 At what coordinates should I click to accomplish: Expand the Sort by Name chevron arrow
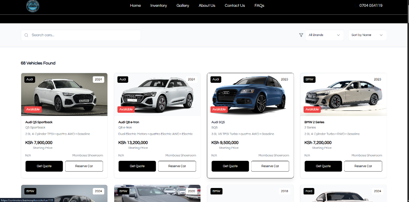(x=381, y=35)
